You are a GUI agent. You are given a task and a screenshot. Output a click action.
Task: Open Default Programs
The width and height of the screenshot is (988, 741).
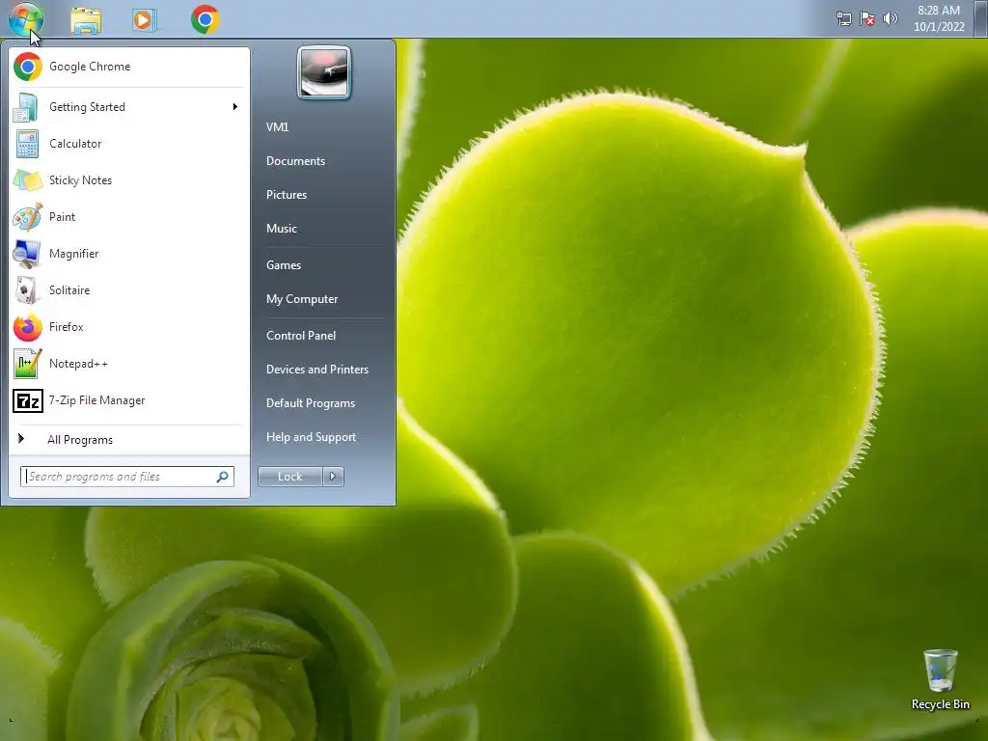tap(311, 403)
